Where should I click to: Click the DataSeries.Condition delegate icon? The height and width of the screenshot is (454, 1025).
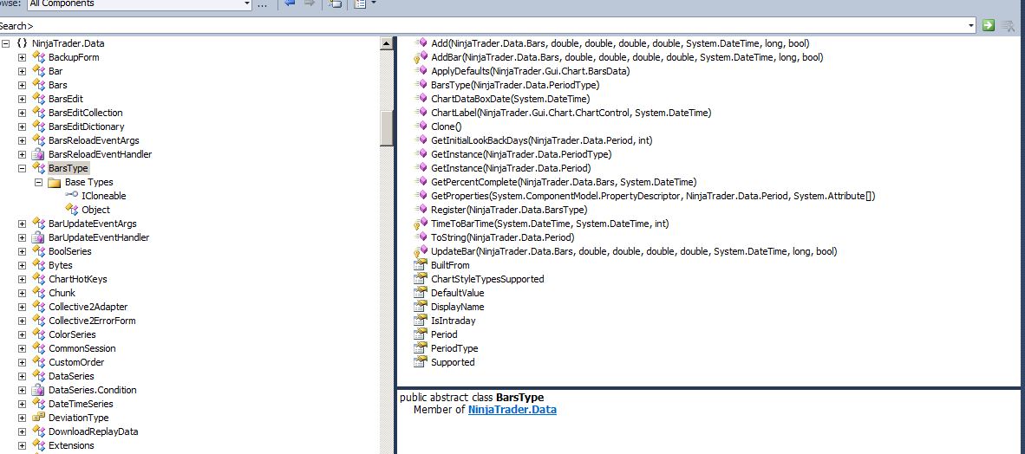38,390
